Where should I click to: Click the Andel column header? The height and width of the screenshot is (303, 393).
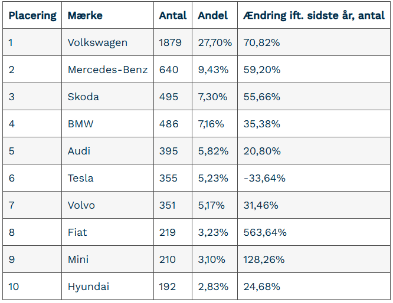pos(213,16)
